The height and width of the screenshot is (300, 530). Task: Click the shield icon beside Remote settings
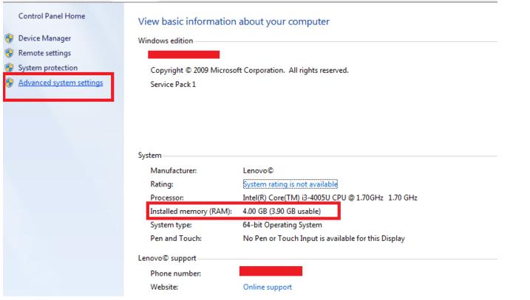(10, 53)
